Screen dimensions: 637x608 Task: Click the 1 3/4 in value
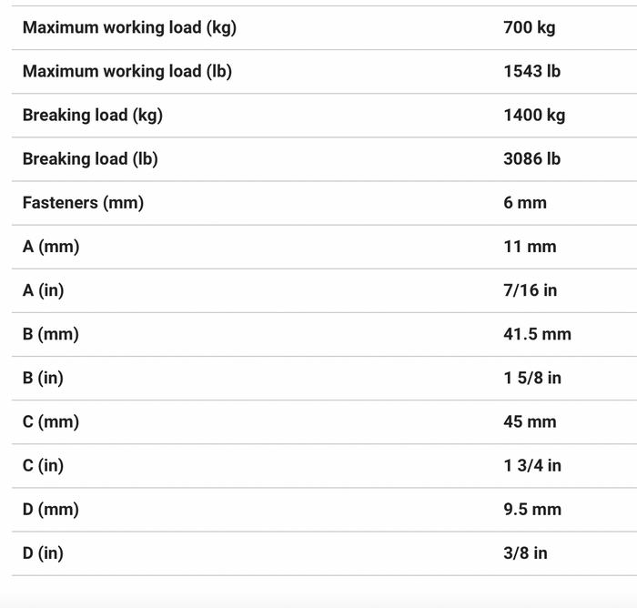pos(532,466)
